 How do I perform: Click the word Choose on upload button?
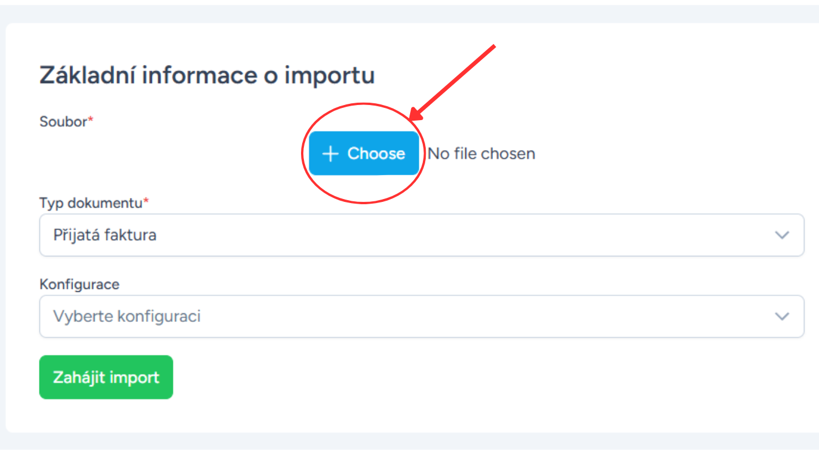pyautogui.click(x=376, y=154)
